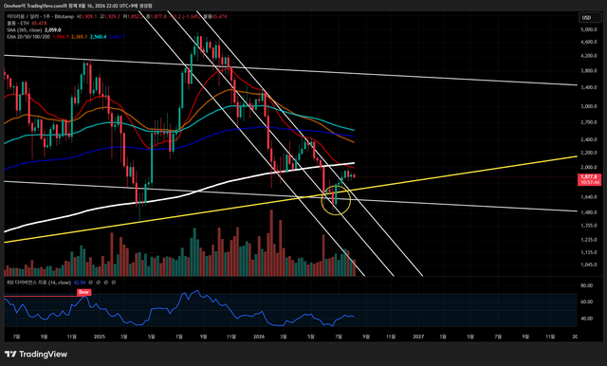Click the 40.00 RSI axis label
Viewport: 607px width, 366px height.
coord(587,319)
